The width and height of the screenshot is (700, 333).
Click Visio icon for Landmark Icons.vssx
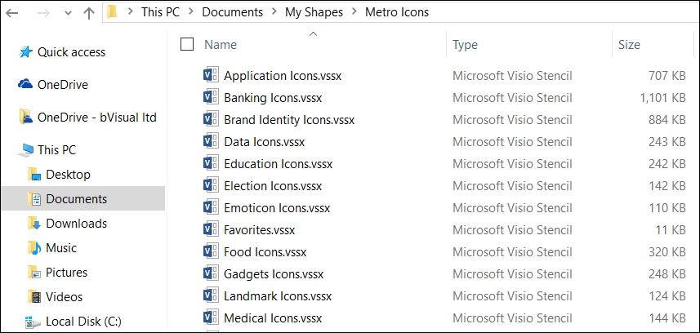tap(210, 296)
